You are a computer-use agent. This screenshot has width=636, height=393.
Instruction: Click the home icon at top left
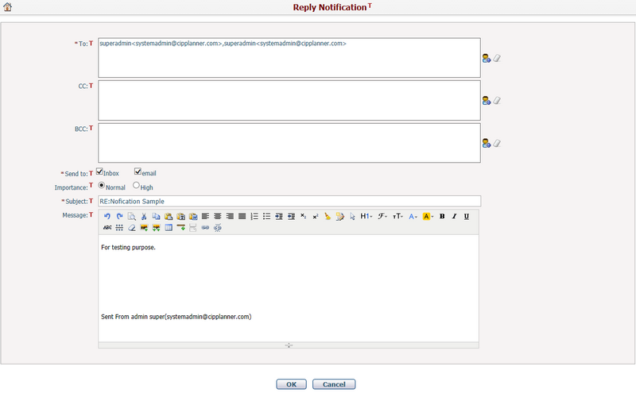tap(8, 7)
